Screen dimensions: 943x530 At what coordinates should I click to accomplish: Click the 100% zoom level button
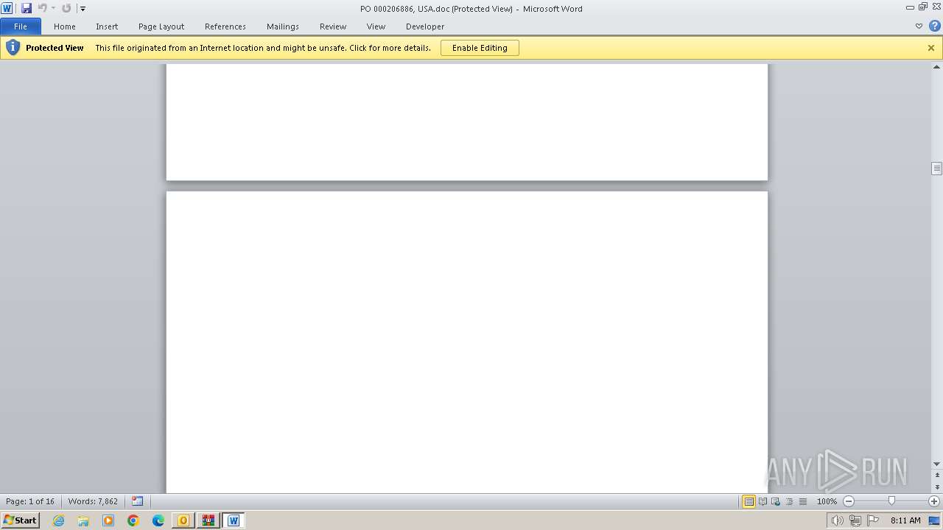827,501
